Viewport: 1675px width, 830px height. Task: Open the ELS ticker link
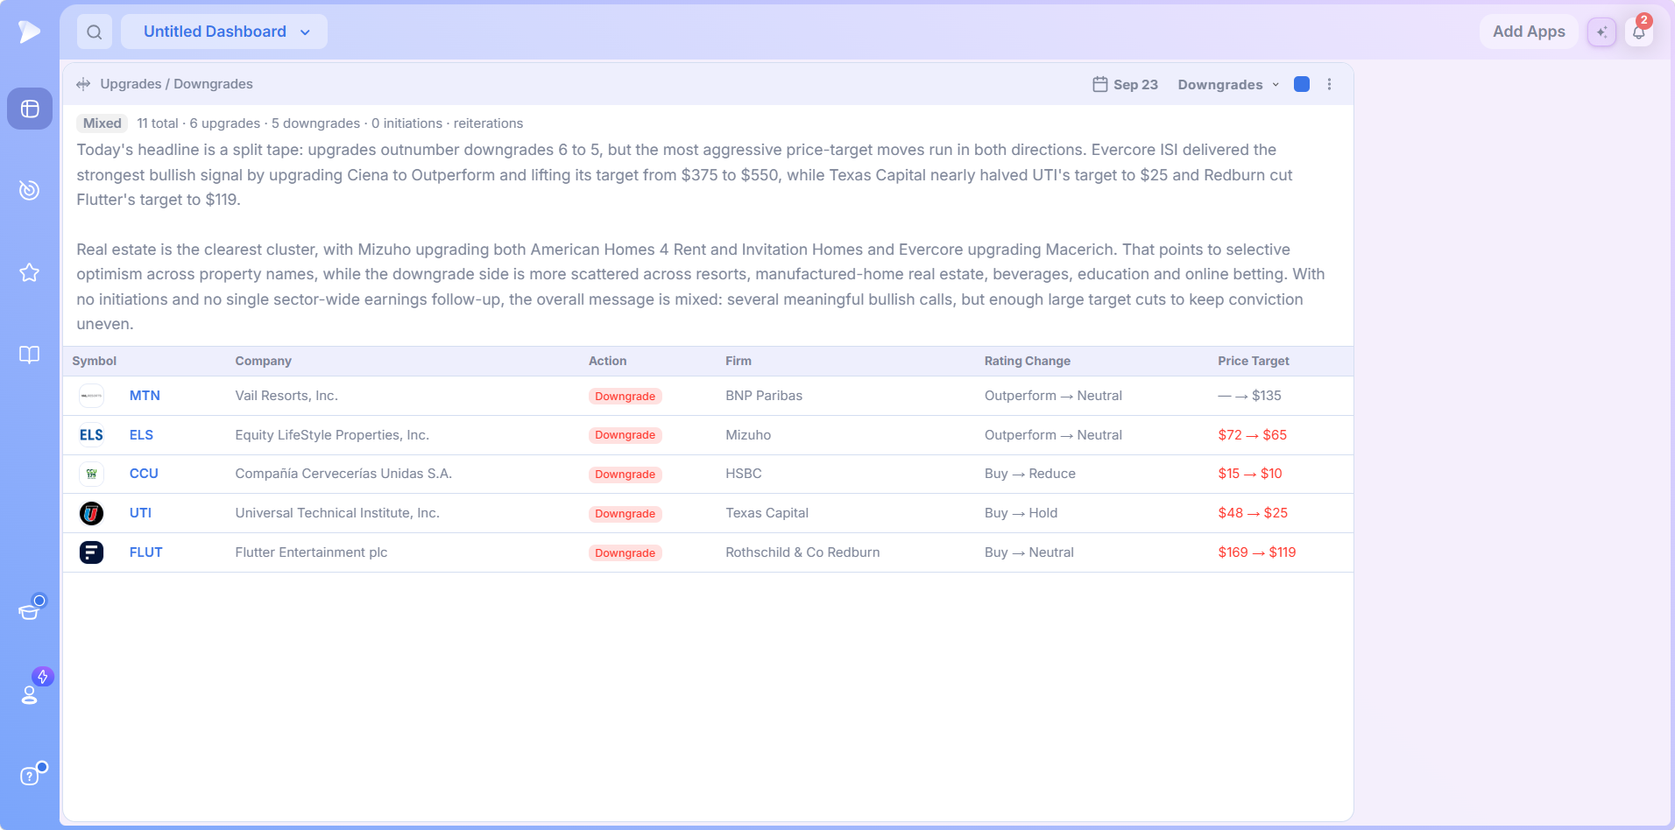[141, 435]
